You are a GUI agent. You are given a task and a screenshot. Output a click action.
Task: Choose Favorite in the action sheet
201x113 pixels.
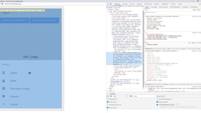(x=31, y=96)
